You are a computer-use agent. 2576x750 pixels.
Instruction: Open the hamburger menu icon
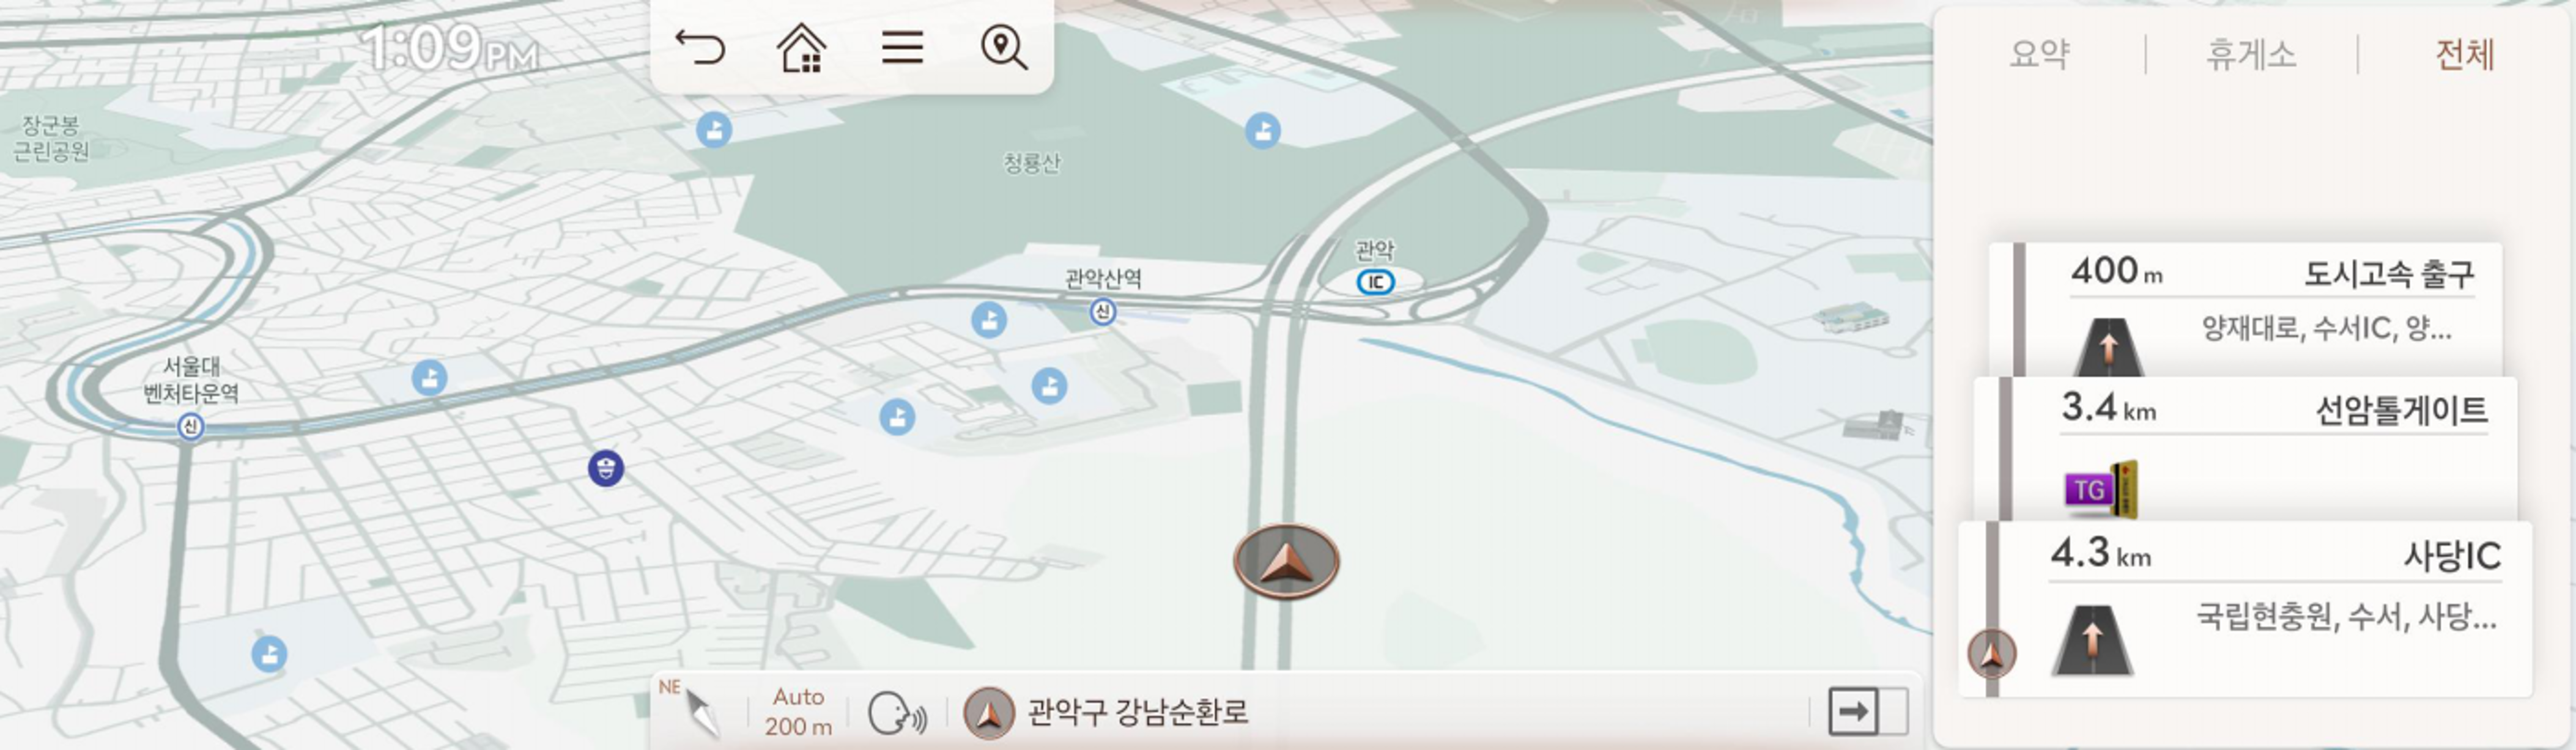pos(902,47)
